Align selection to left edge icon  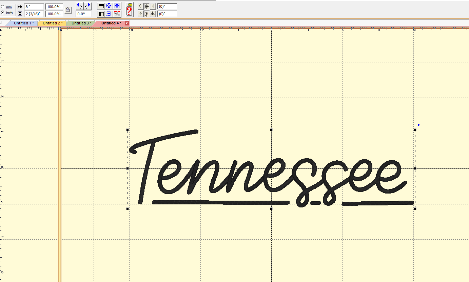141,6
